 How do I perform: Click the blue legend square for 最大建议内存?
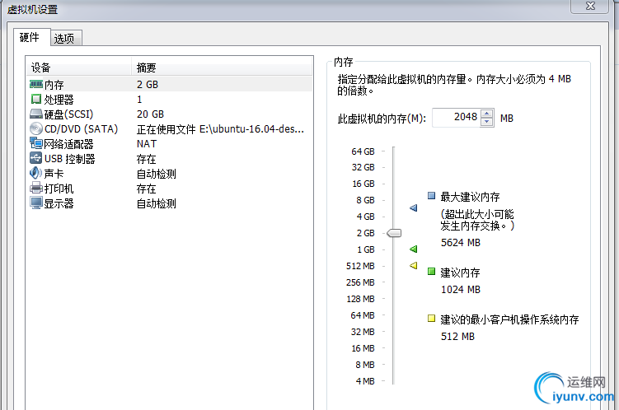[x=431, y=196]
